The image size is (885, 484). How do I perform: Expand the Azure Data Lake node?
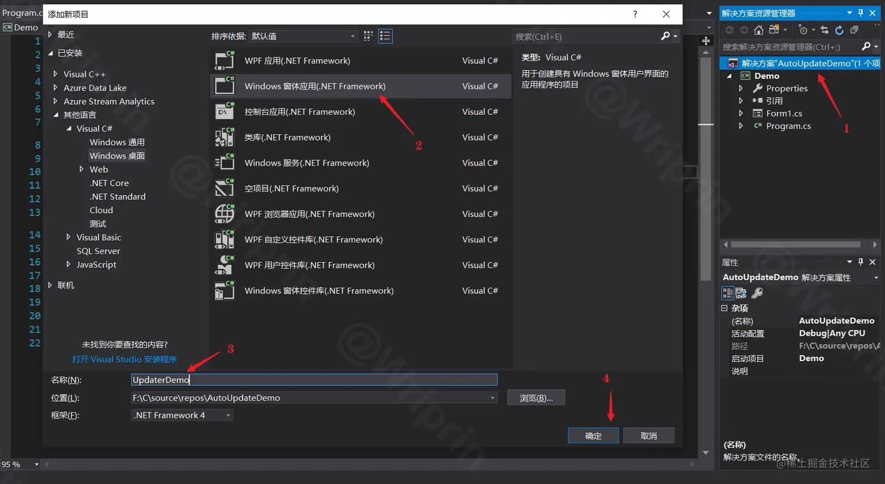point(56,88)
